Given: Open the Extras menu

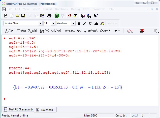Looking at the screenshot, I should pyautogui.click(x=87, y=9).
